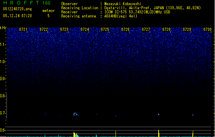Viewport: 215px width, 137px height.
Task: Click the date stamp 05.12.24 07:20
Action: [17, 16]
